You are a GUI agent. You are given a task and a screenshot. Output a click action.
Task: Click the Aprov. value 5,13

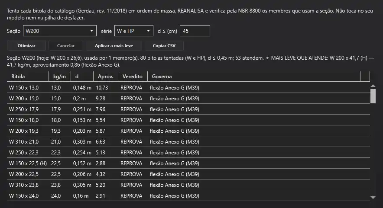pos(101,153)
